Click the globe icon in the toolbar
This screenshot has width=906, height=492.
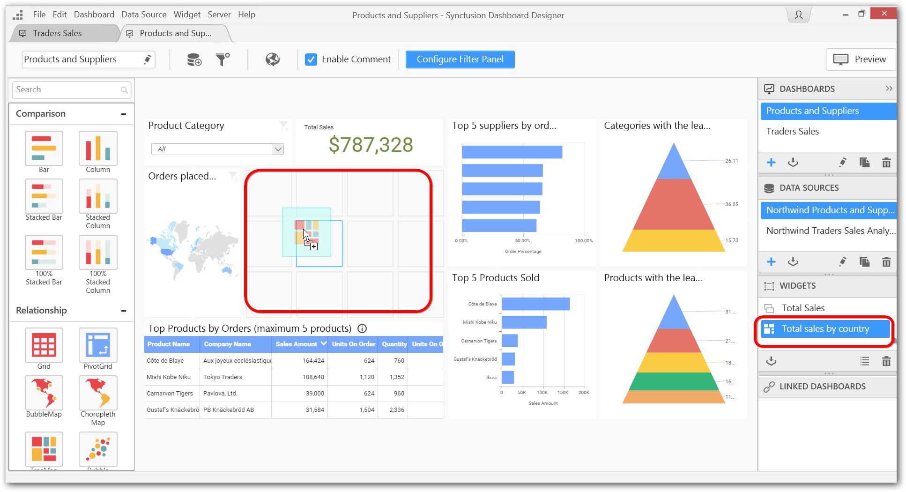point(273,60)
